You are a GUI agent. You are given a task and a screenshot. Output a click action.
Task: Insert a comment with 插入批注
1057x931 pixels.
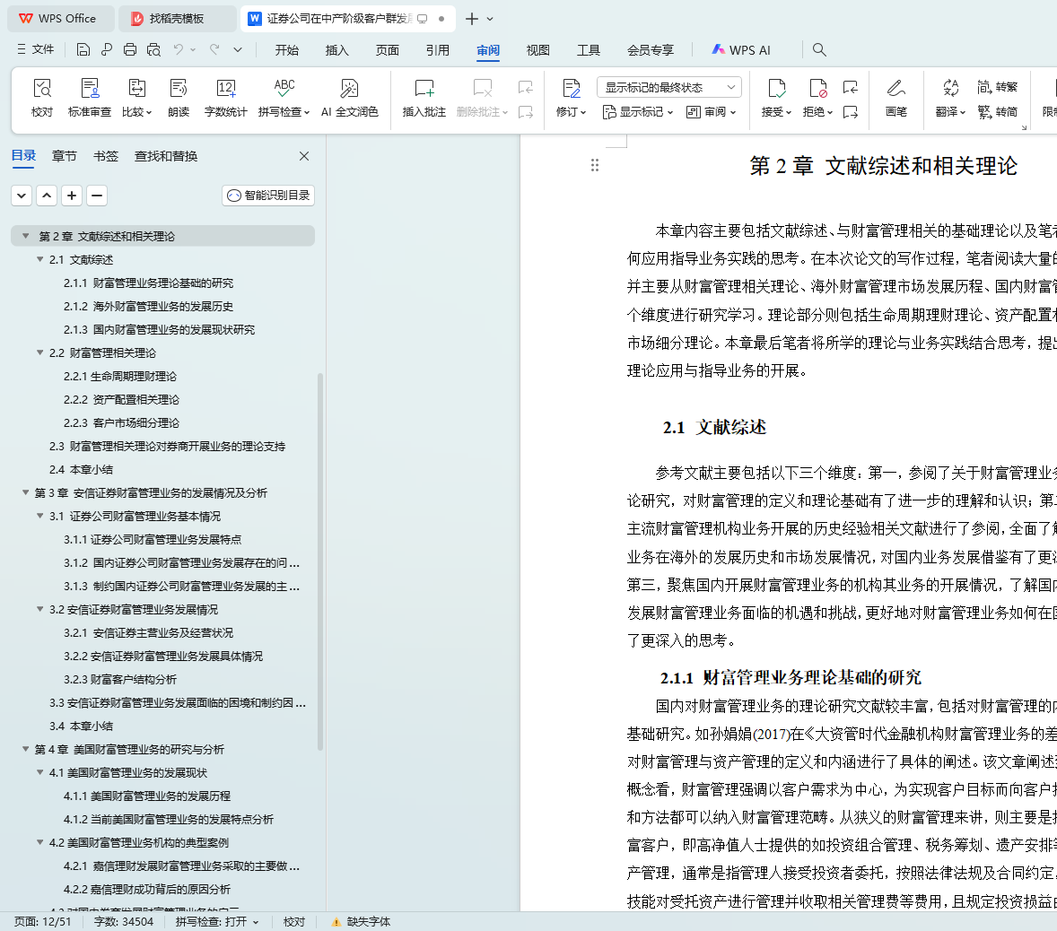(424, 98)
